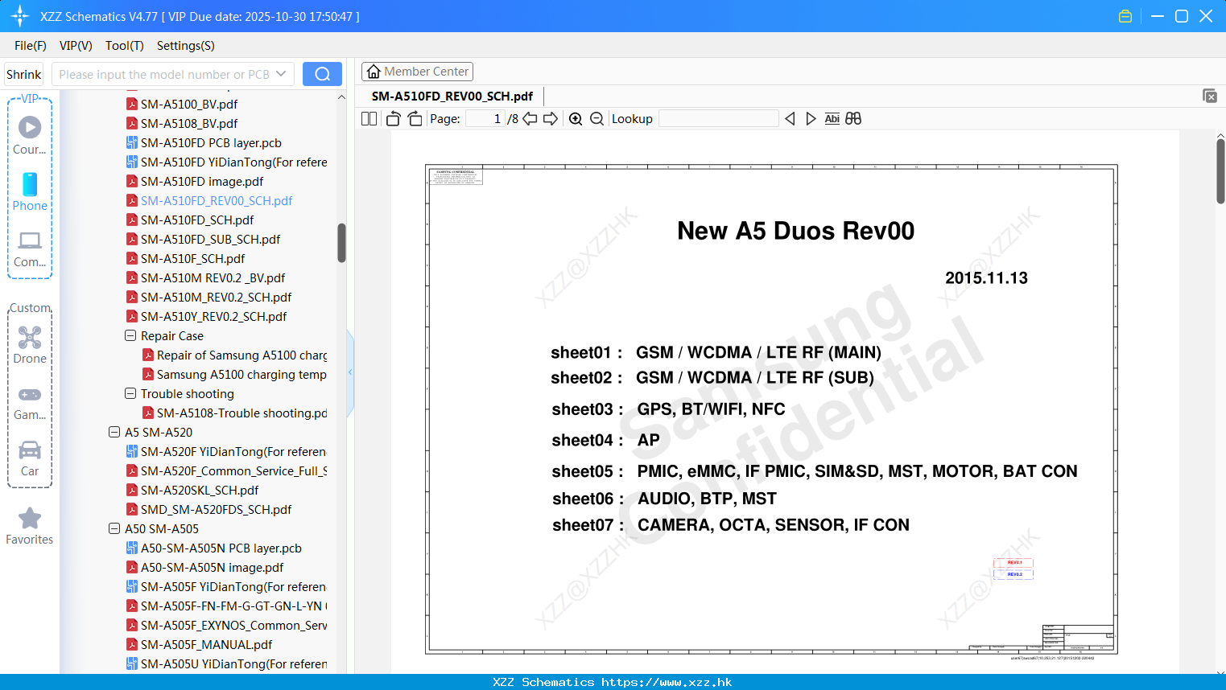Select the Computer category icon
The width and height of the screenshot is (1226, 690).
tap(30, 248)
